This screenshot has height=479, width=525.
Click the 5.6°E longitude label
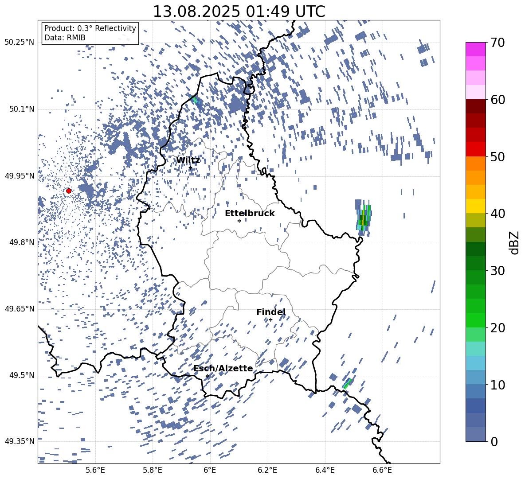pyautogui.click(x=95, y=470)
